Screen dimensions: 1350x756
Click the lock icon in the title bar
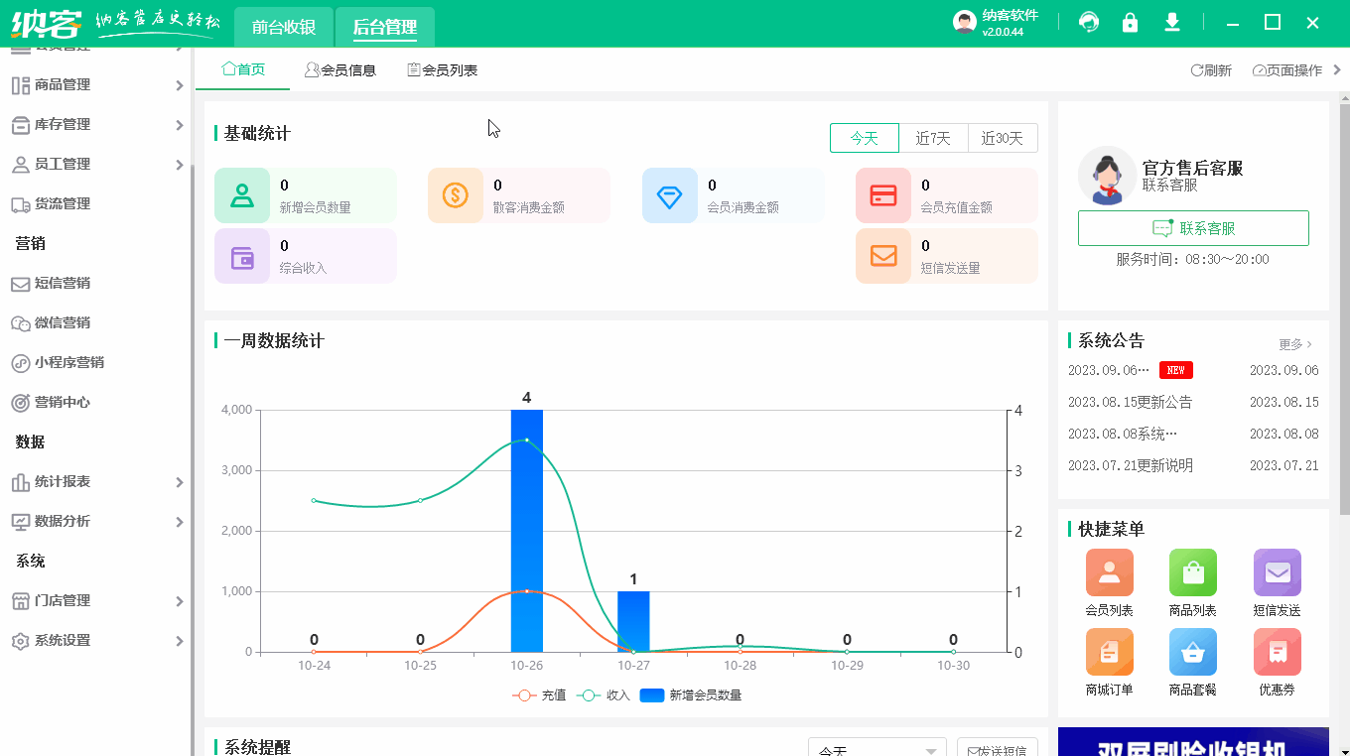tap(1130, 21)
